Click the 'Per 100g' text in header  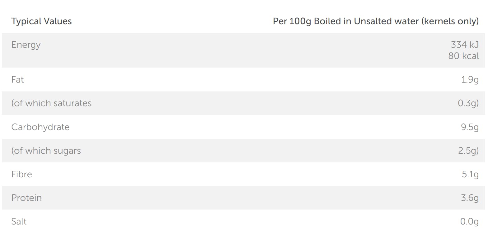292,21
